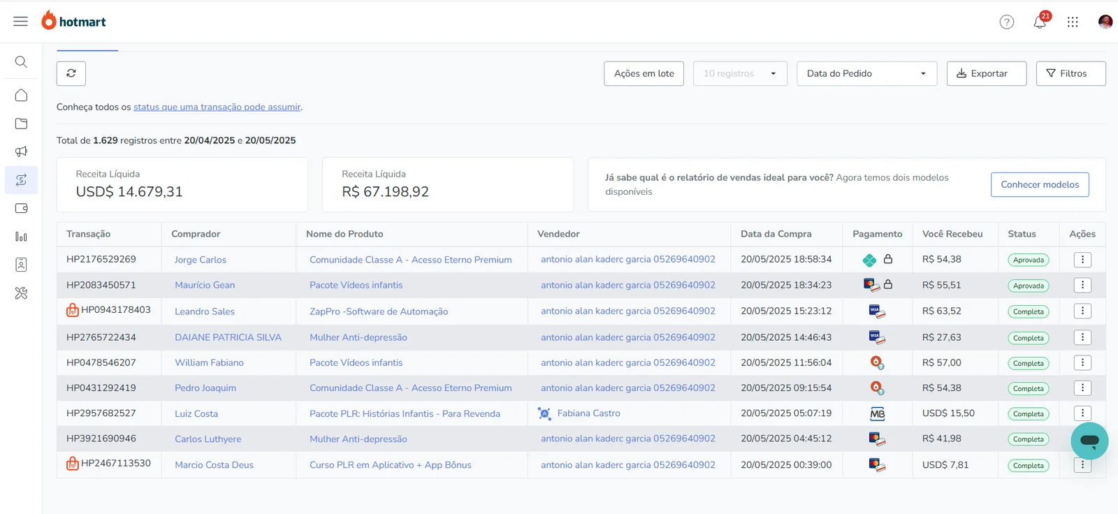Open the bar chart analytics icon
The width and height of the screenshot is (1118, 514).
coord(21,237)
